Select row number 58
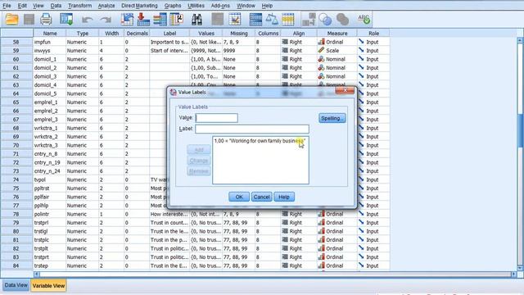Image resolution: width=524 pixels, height=295 pixels. pos(16,42)
